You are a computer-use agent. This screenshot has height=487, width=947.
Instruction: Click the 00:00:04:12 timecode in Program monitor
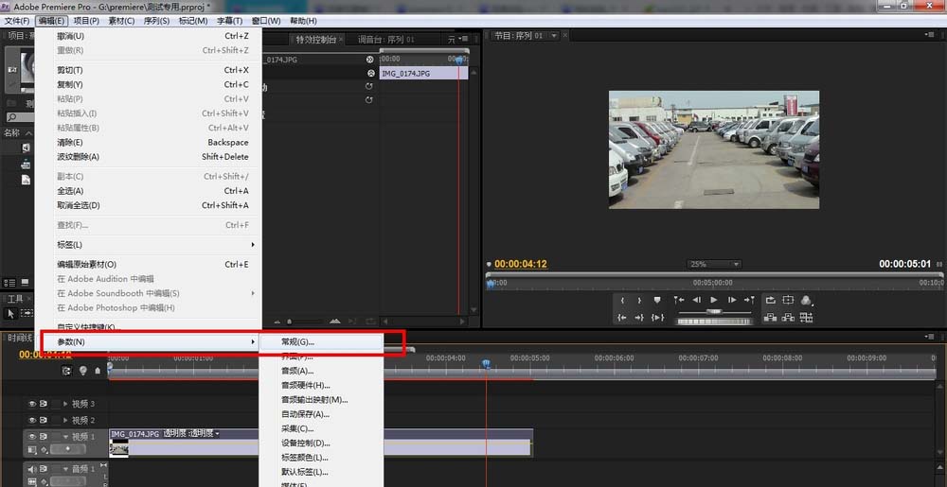pos(520,264)
